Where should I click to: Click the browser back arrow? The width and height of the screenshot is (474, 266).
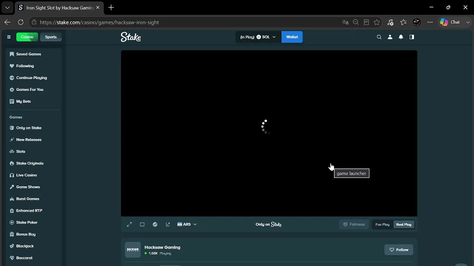tap(7, 22)
